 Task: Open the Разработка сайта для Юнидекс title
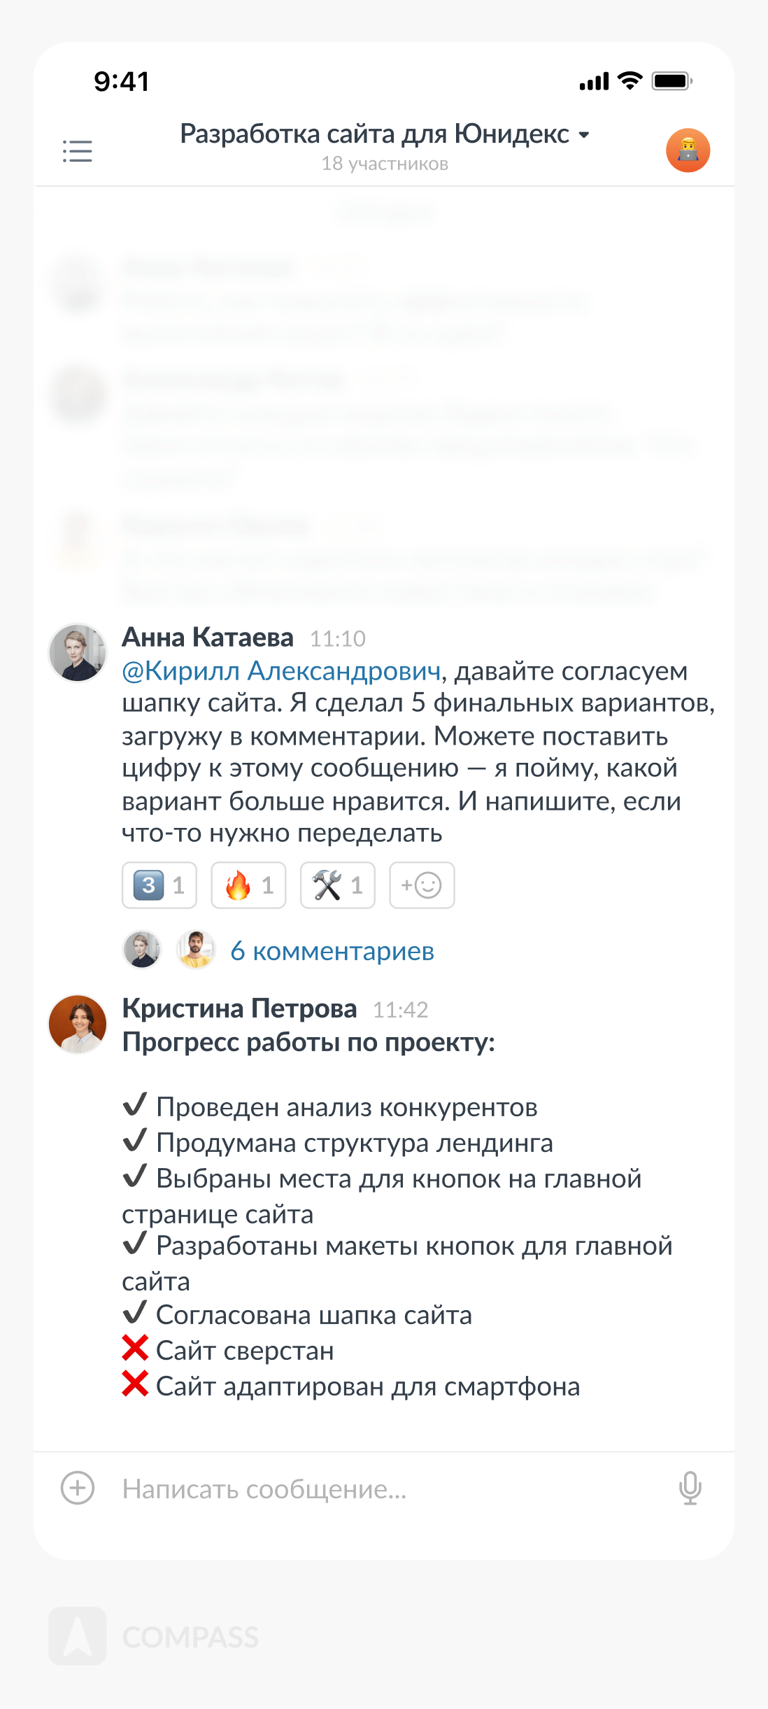pos(374,134)
